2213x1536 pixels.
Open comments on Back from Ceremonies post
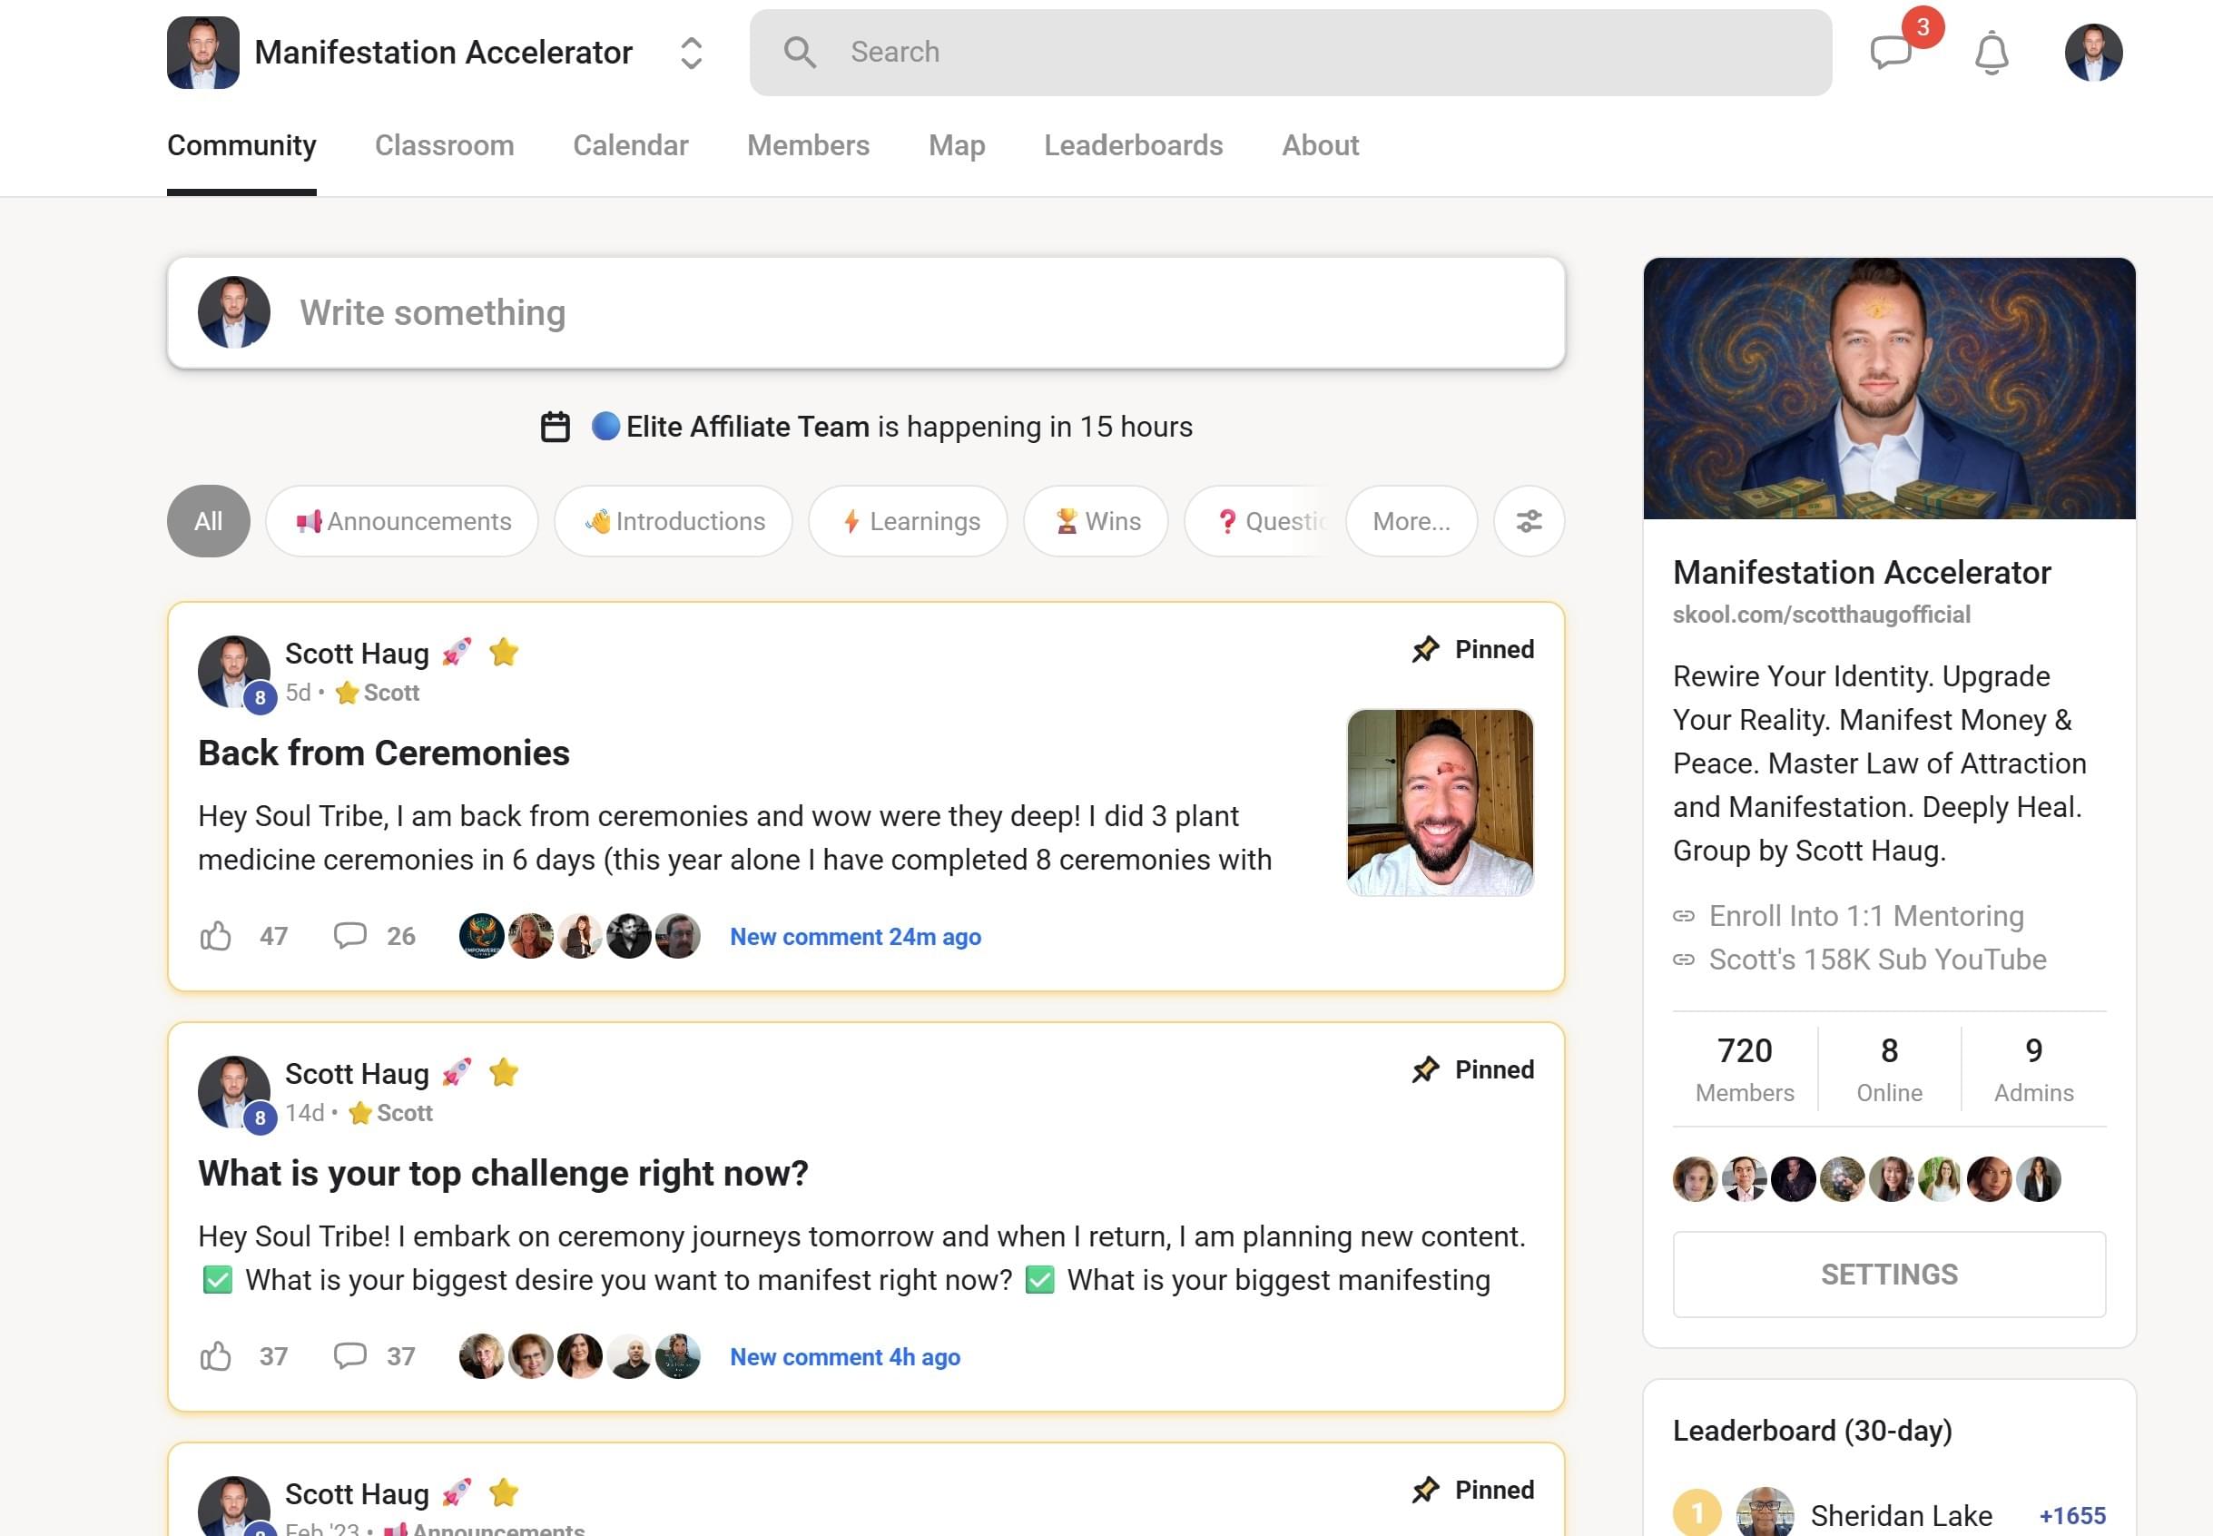pos(350,935)
